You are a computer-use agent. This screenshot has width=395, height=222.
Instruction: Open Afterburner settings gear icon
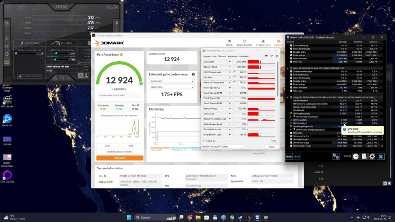coord(6,54)
